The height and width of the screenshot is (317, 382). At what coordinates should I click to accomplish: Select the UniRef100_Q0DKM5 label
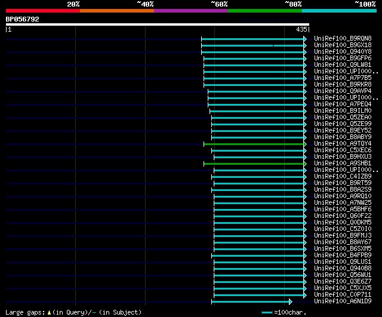(343, 223)
